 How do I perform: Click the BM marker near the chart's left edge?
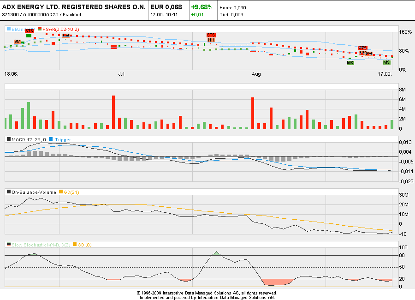[18, 42]
